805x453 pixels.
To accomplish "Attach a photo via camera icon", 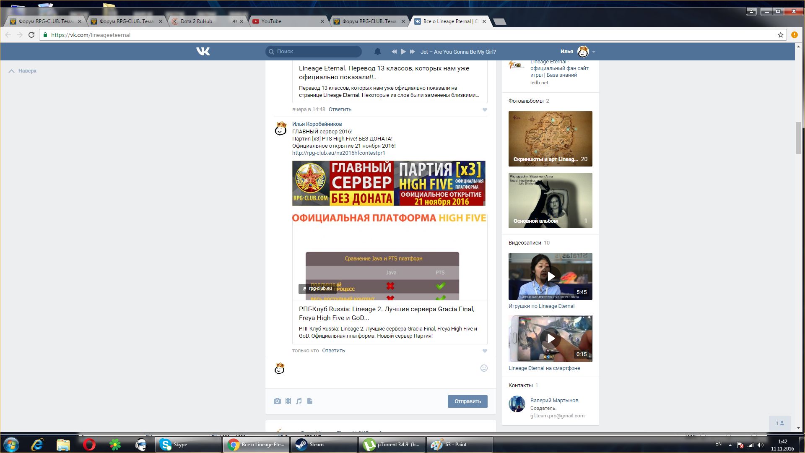I will point(277,401).
